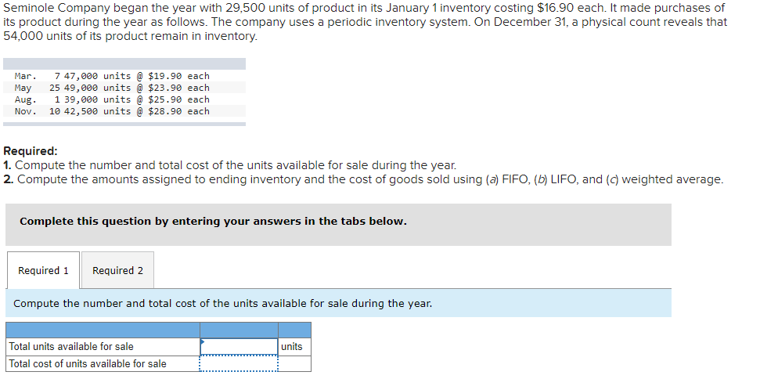Click the blue header cell above the input column

pos(239,330)
